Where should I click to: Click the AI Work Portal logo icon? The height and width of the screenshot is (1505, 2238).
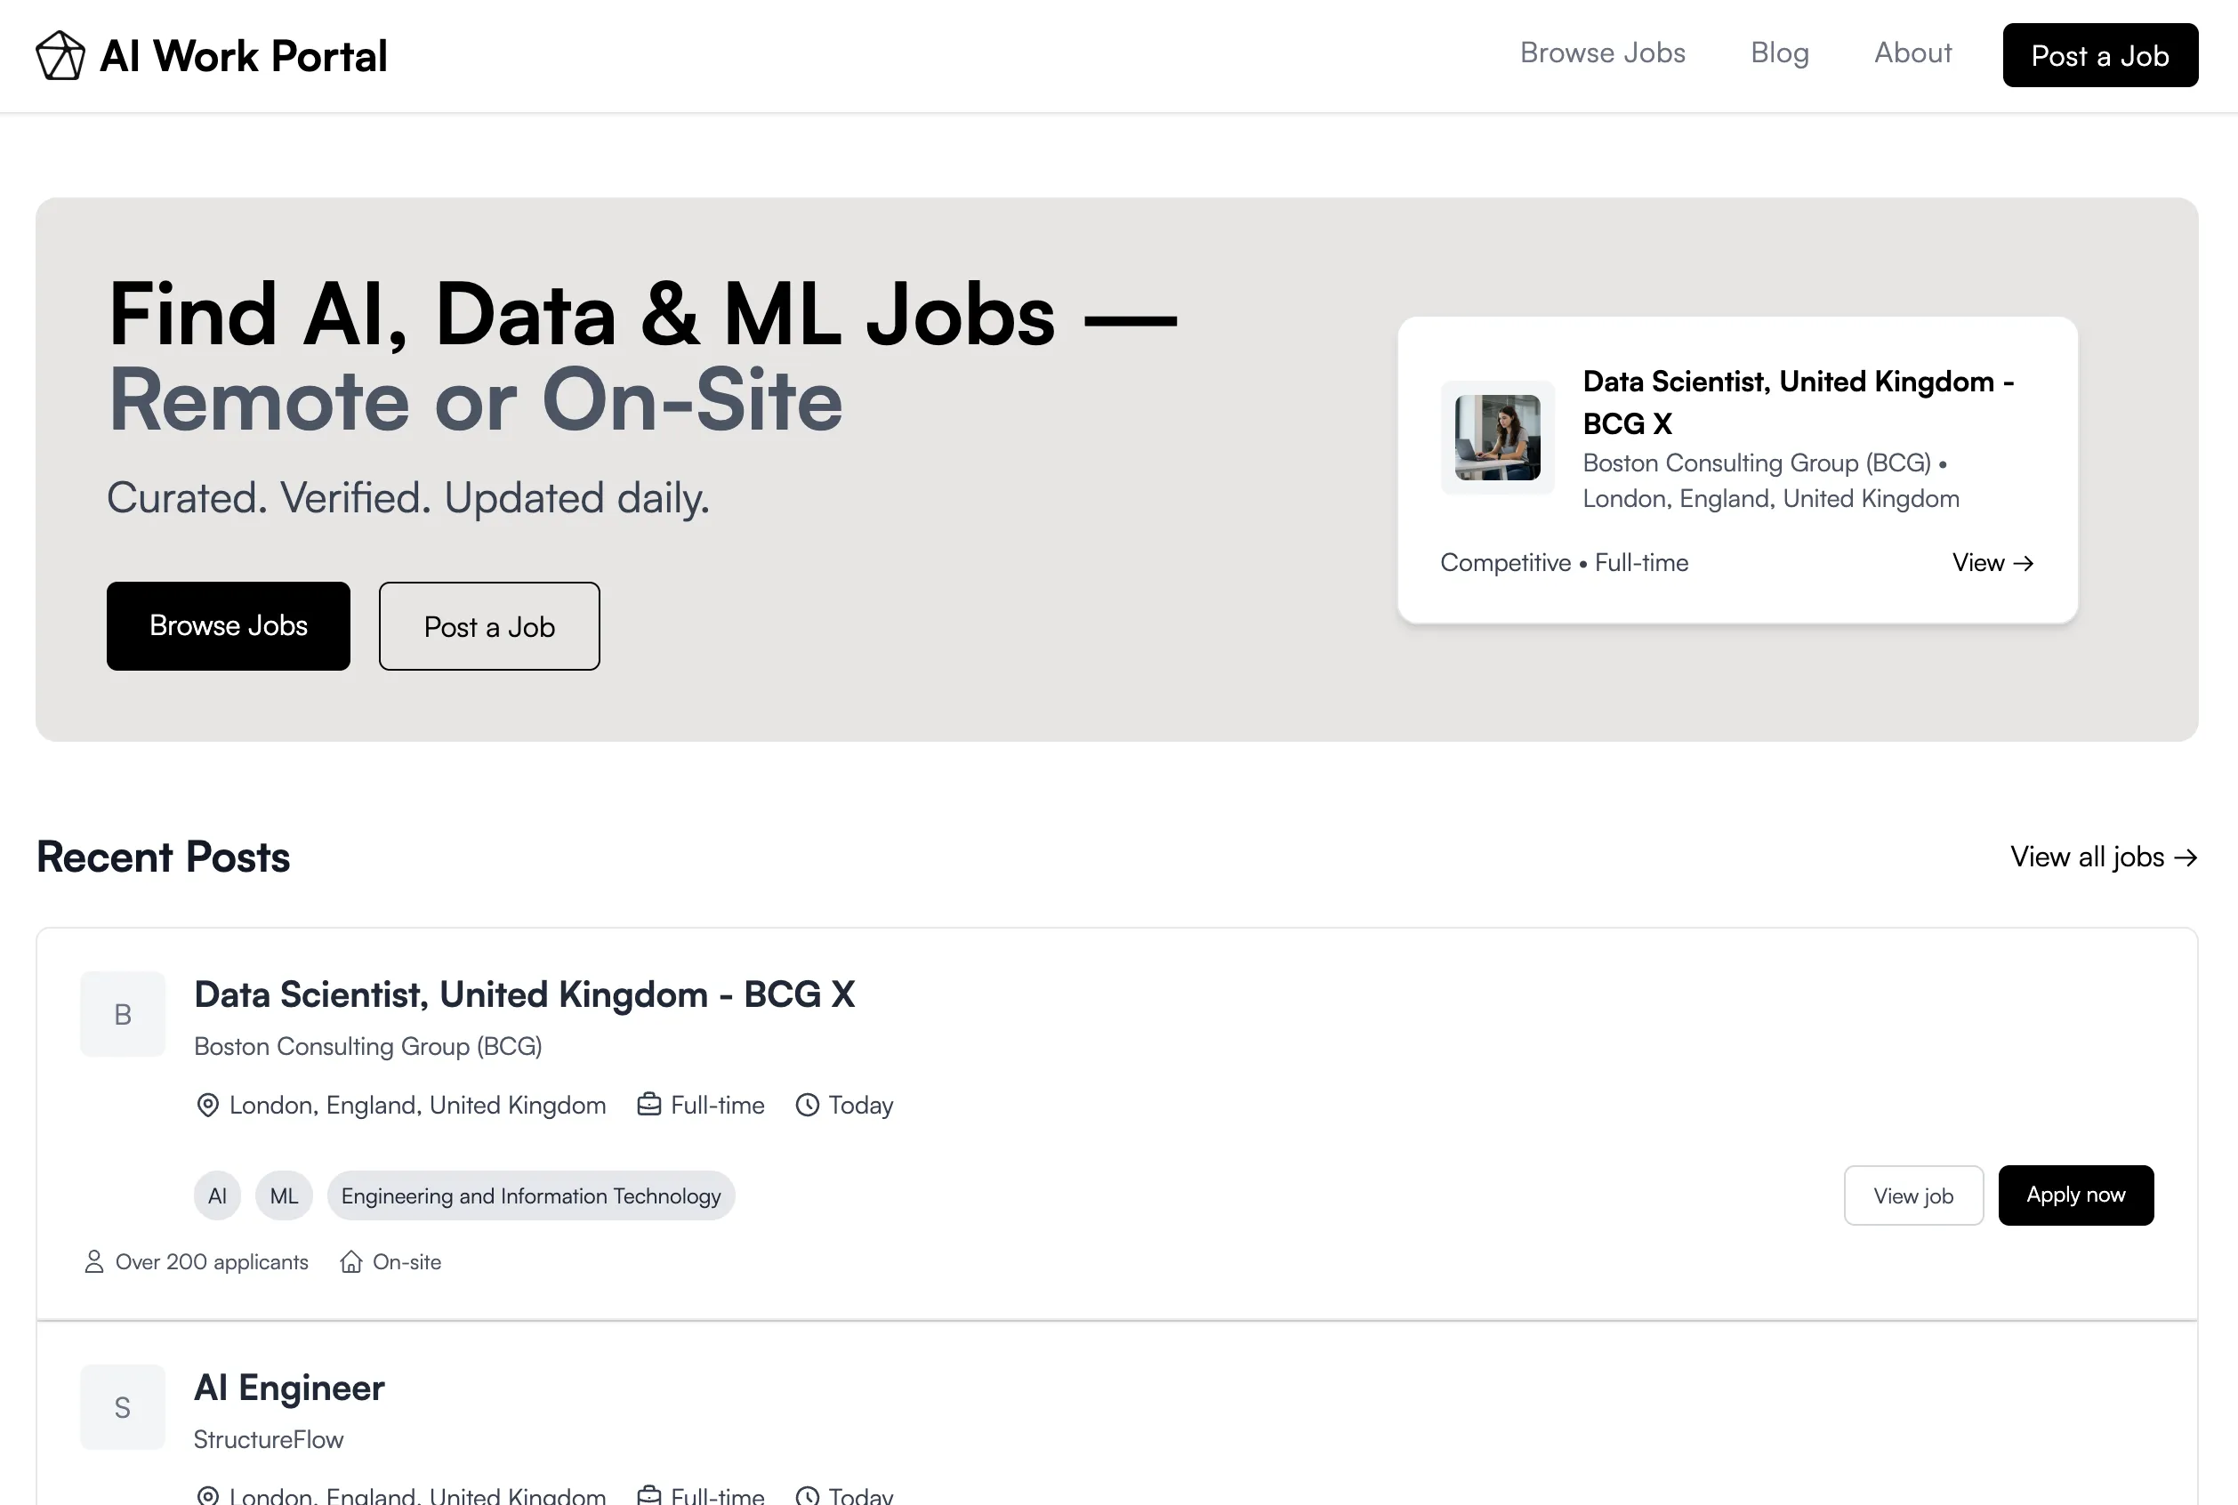pos(60,55)
